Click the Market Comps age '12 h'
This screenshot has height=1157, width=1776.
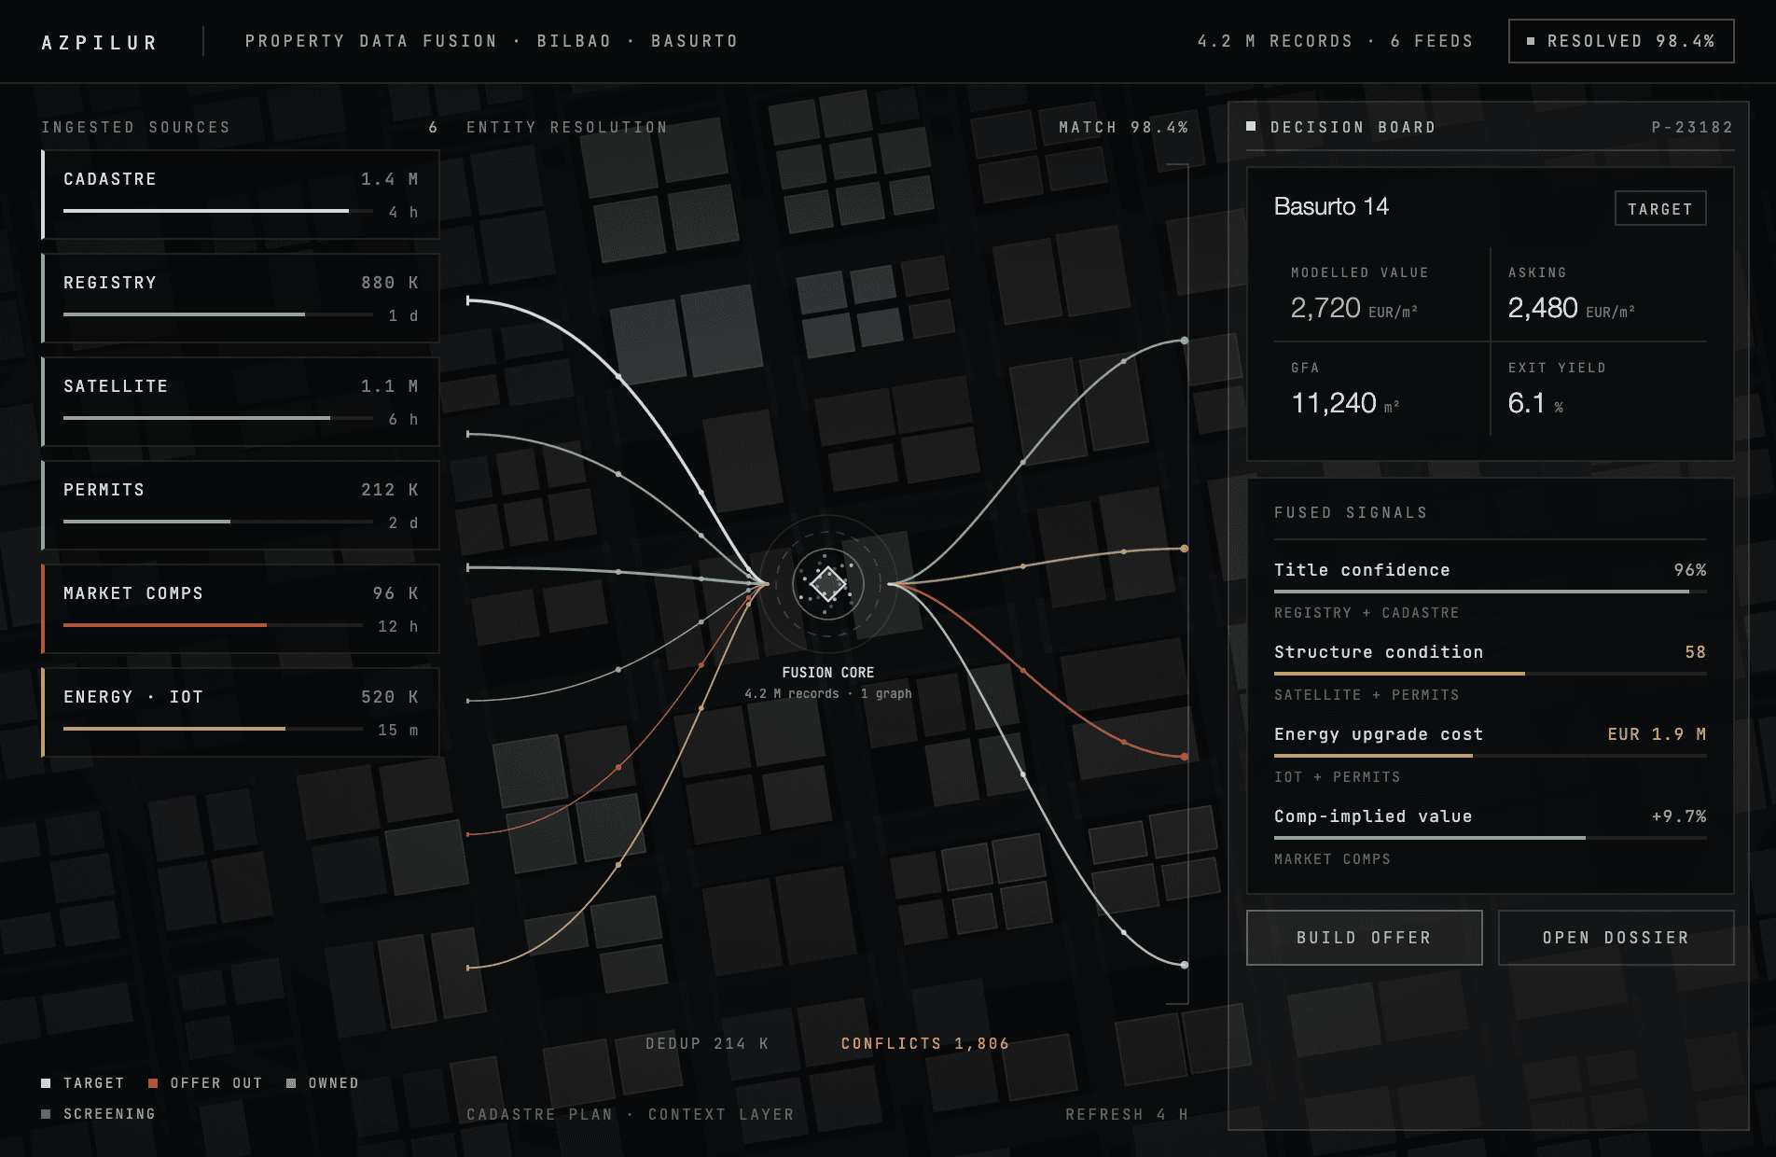click(x=398, y=626)
